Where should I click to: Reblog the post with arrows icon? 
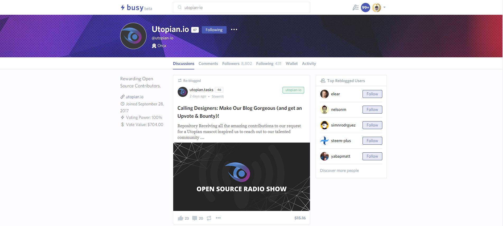pos(209,218)
